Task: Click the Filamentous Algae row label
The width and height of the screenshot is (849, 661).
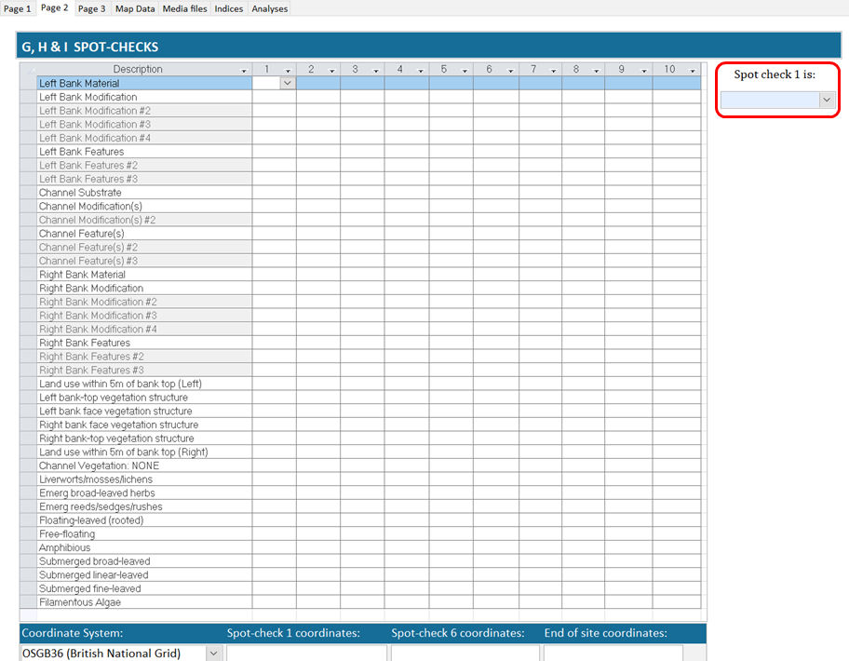Action: tap(80, 602)
